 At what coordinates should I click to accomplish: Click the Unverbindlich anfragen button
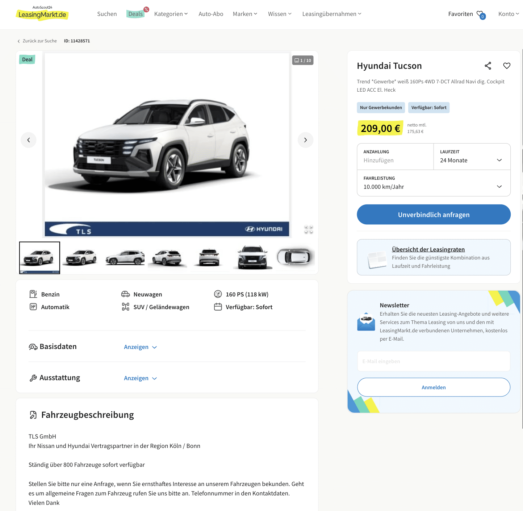pyautogui.click(x=434, y=215)
